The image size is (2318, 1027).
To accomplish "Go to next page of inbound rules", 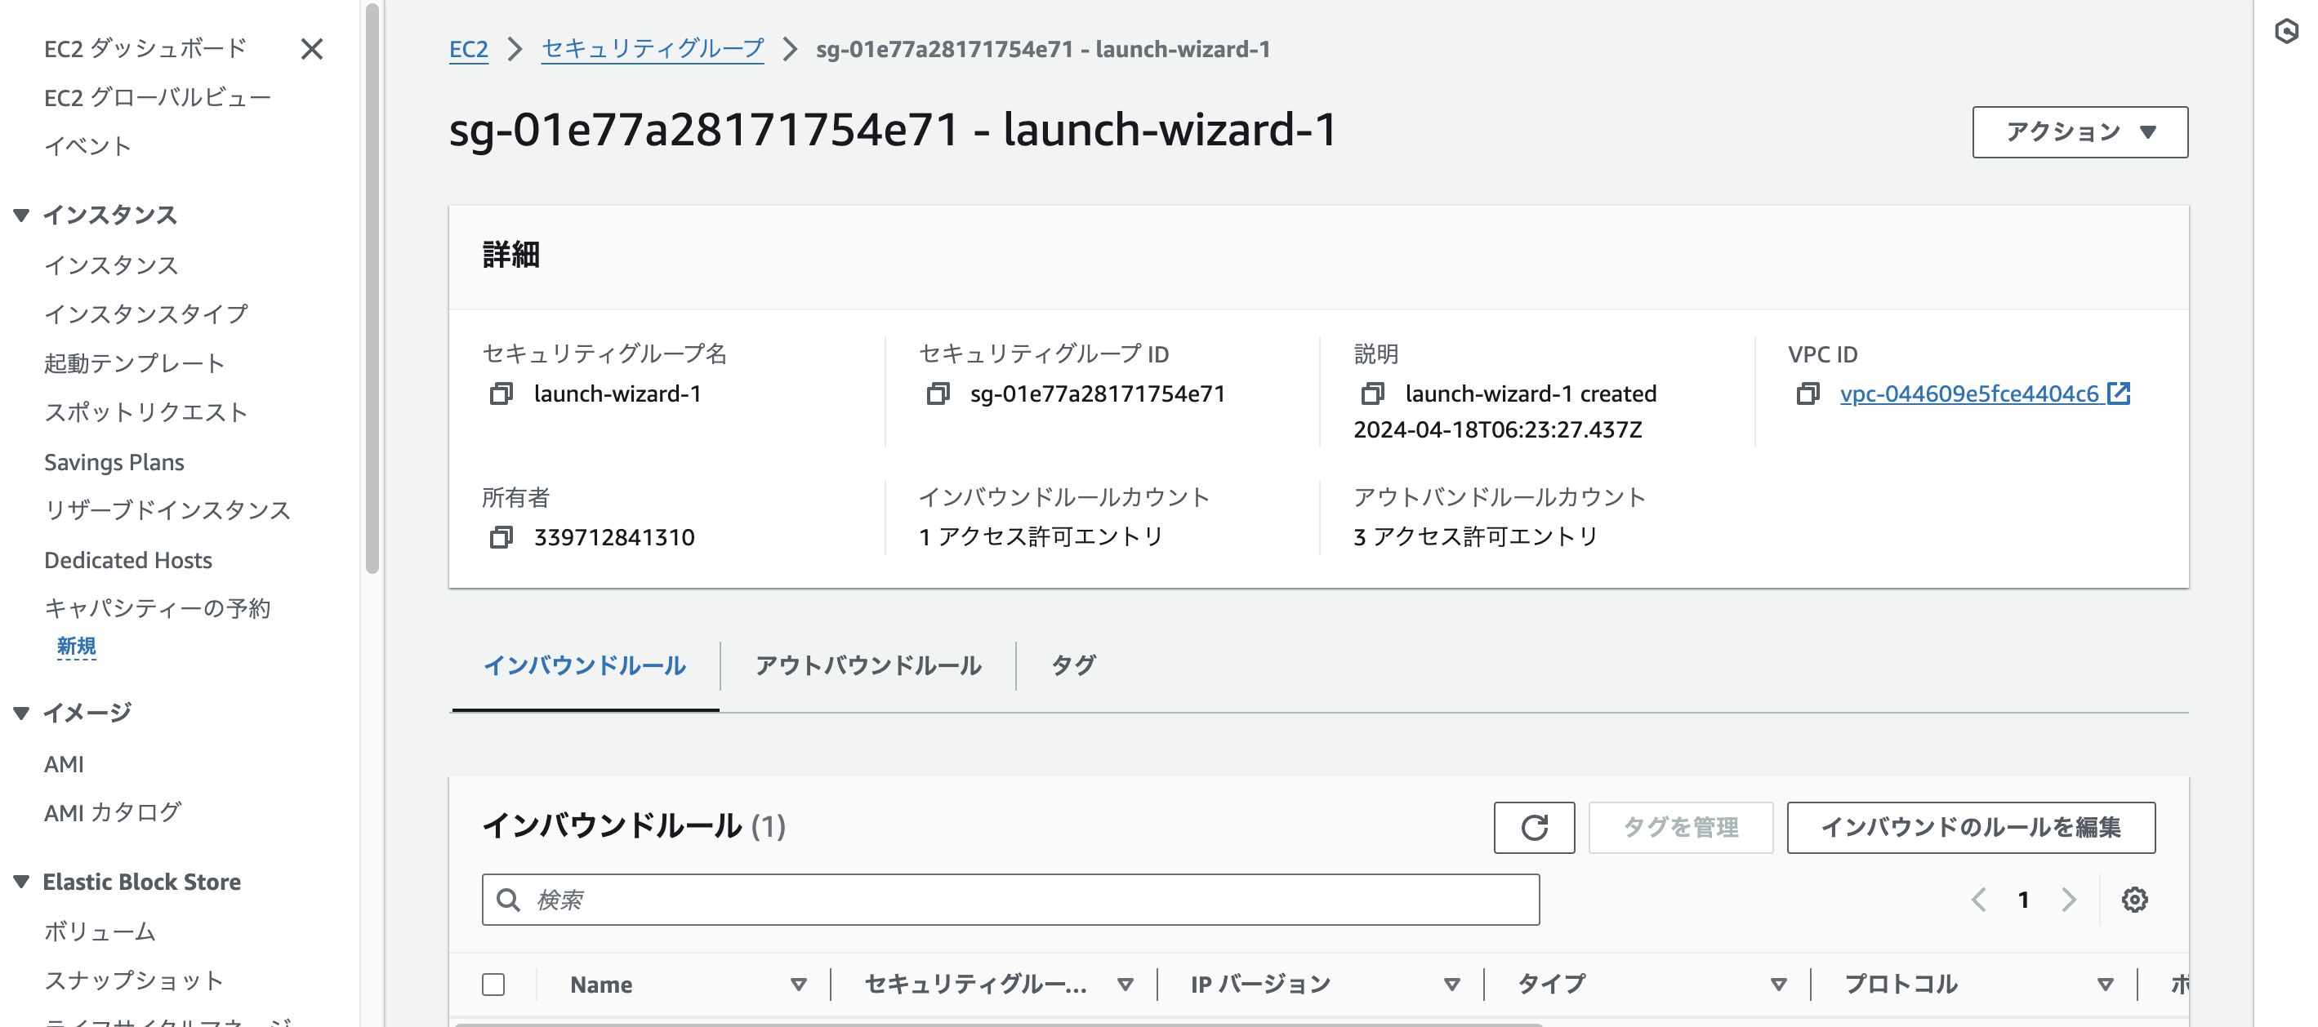I will tap(2069, 900).
